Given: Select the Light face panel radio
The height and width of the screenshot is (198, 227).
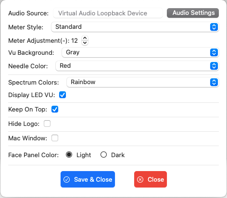Looking at the screenshot, I should coord(69,155).
